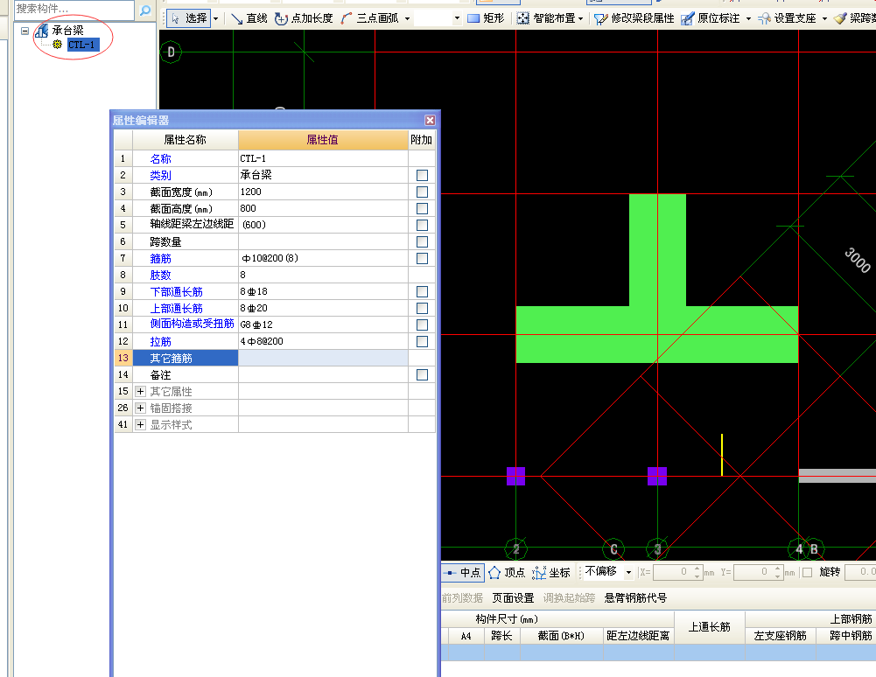Focus the 搜索构件 search field
876x677 pixels.
(x=74, y=10)
